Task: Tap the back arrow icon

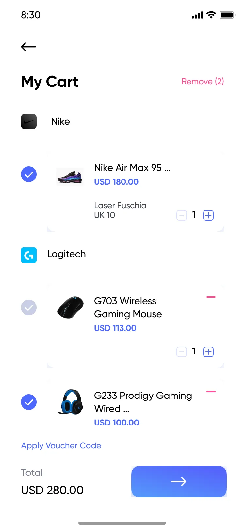Action: [28, 47]
